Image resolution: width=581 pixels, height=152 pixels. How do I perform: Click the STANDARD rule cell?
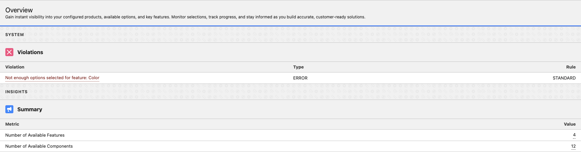point(564,78)
